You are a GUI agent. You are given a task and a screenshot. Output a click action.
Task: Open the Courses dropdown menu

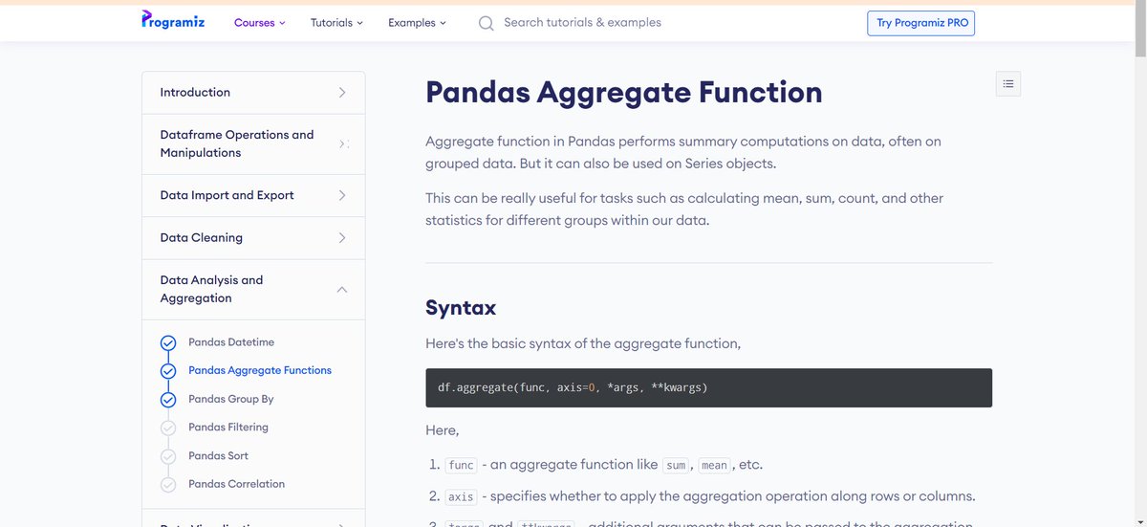pos(260,22)
